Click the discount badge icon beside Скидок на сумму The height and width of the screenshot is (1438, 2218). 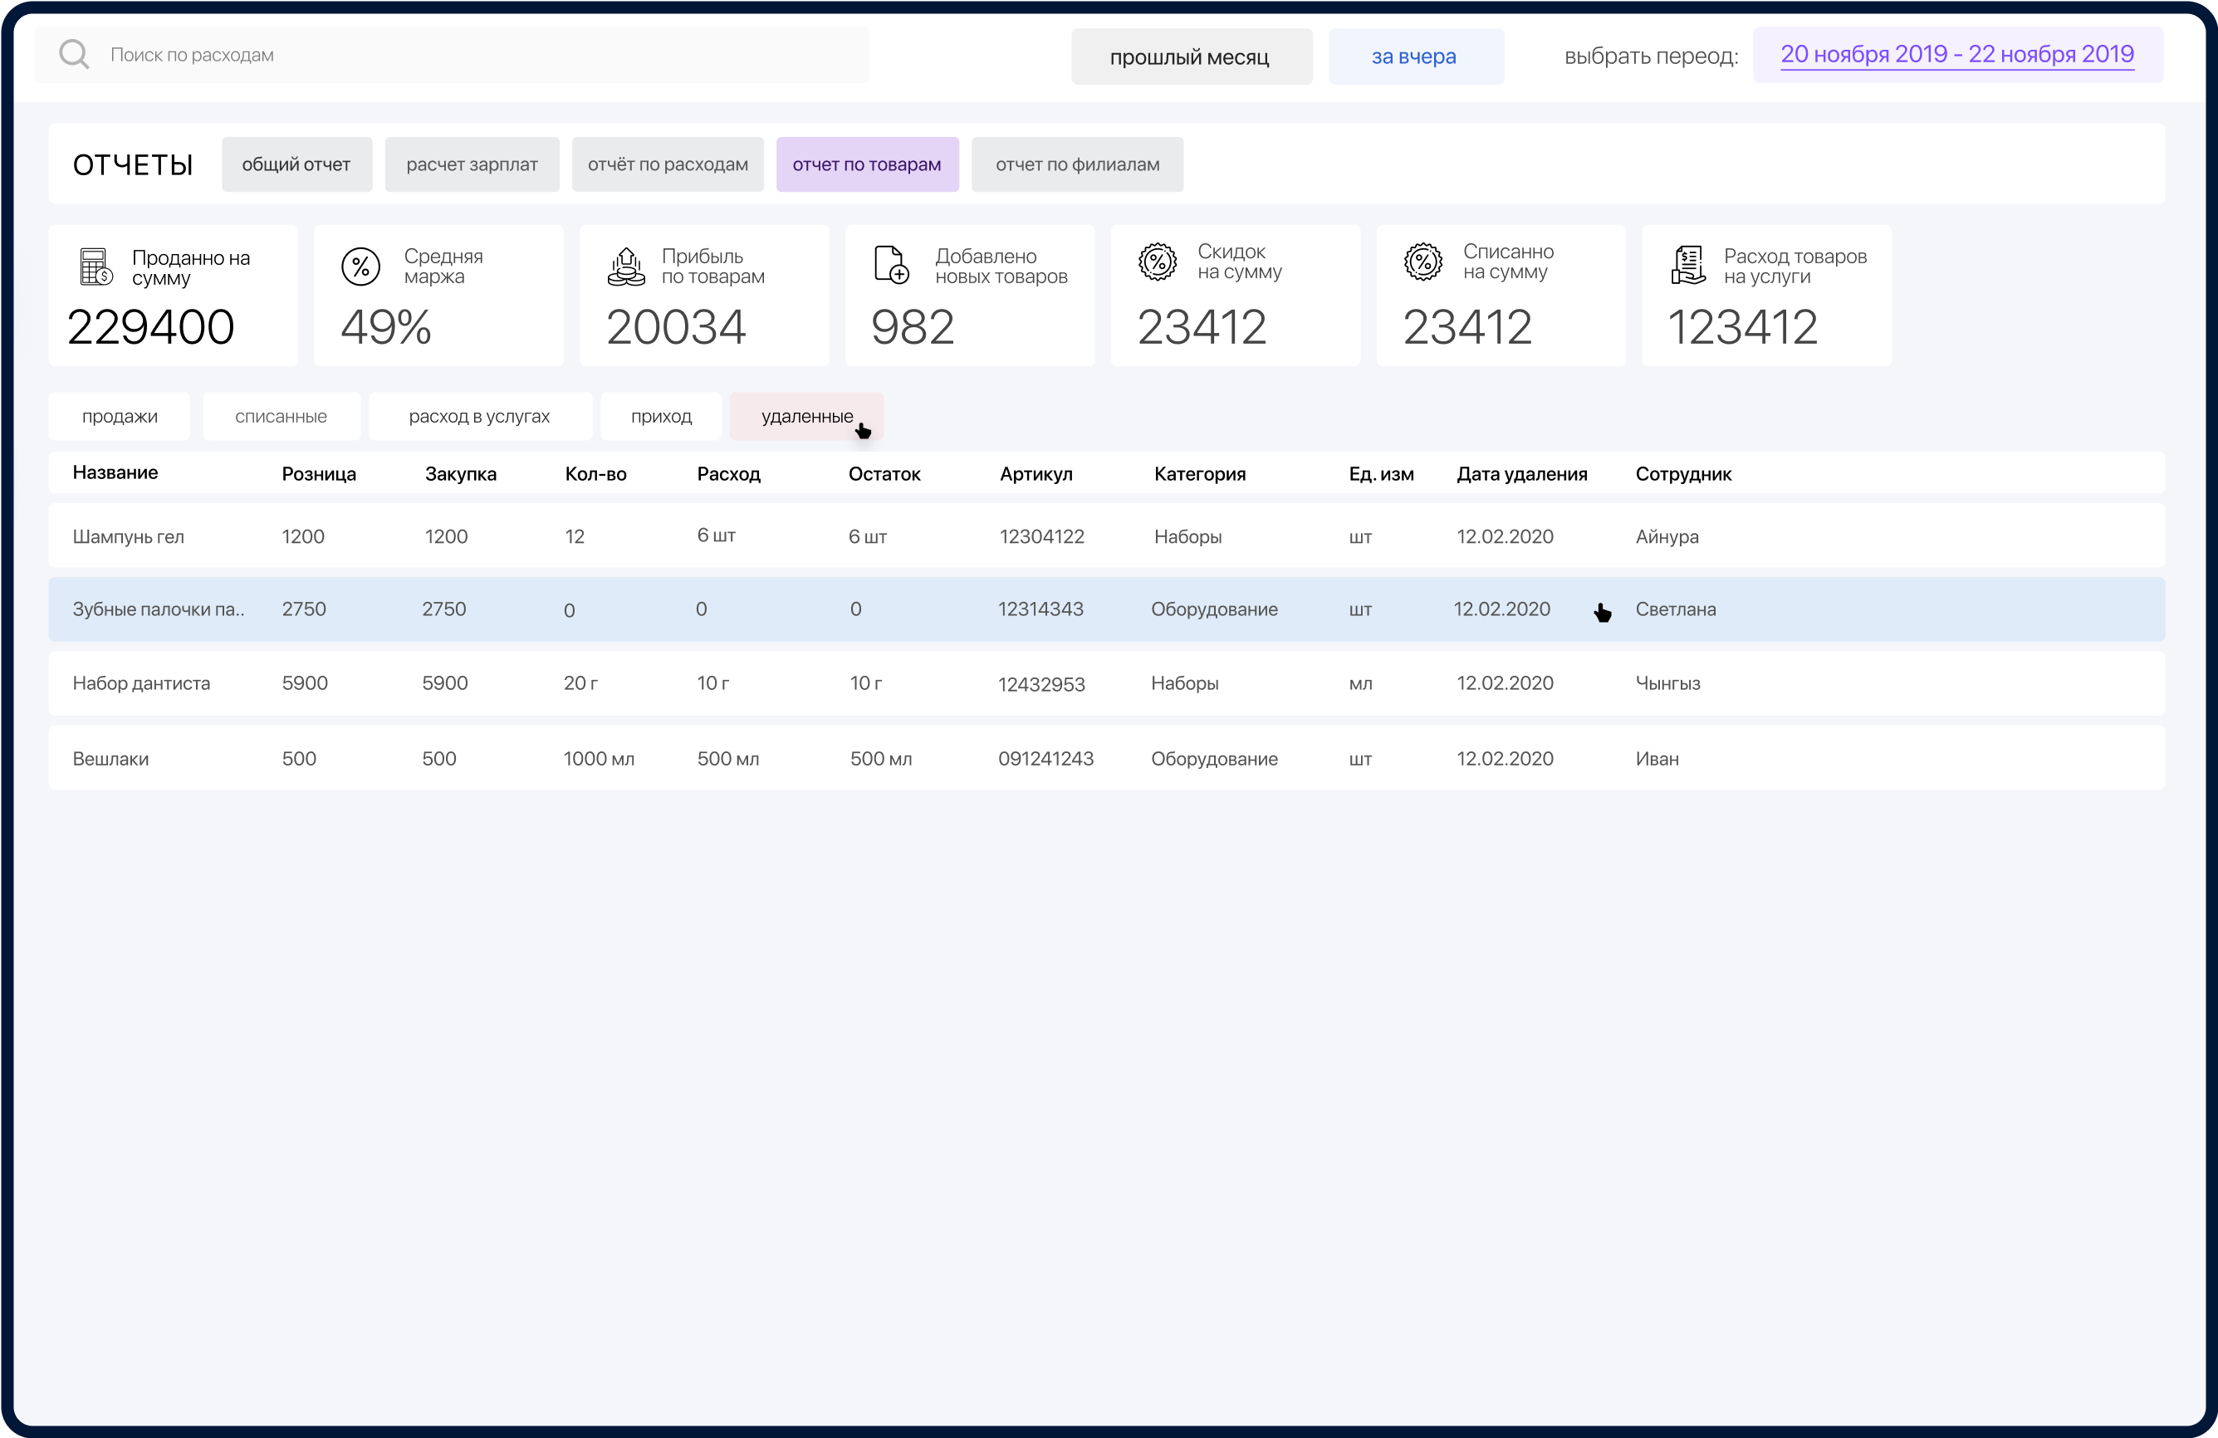1158,262
